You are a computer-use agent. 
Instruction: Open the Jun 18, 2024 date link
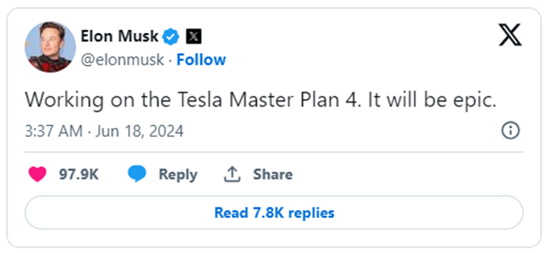(140, 131)
